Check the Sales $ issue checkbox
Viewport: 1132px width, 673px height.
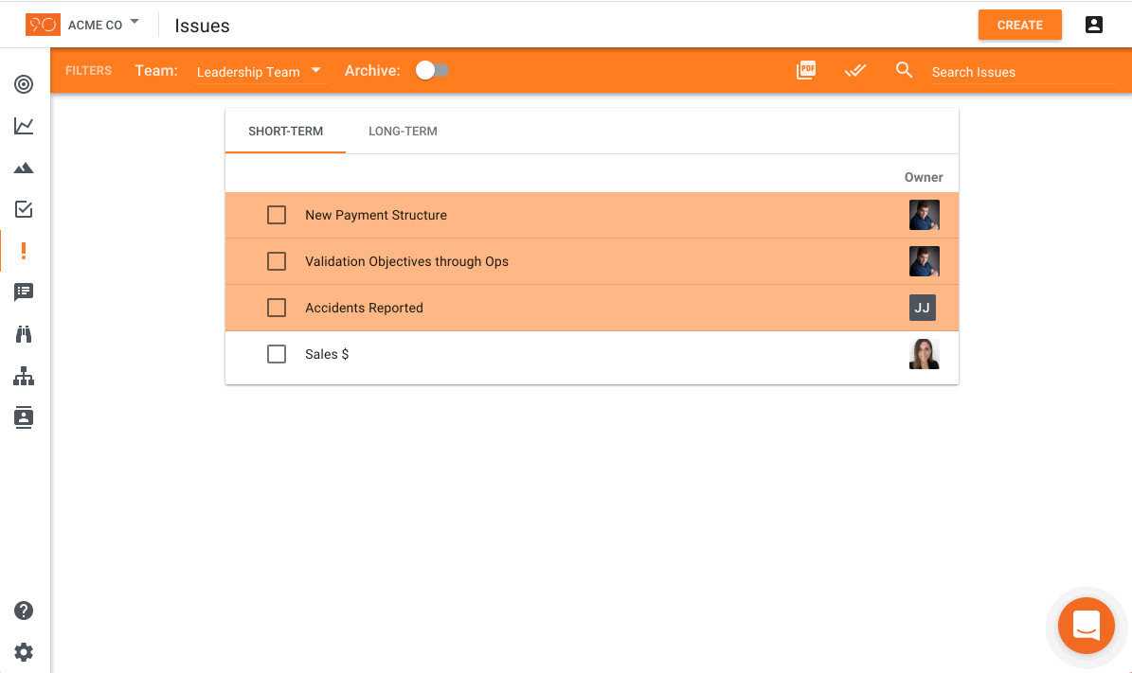coord(277,354)
